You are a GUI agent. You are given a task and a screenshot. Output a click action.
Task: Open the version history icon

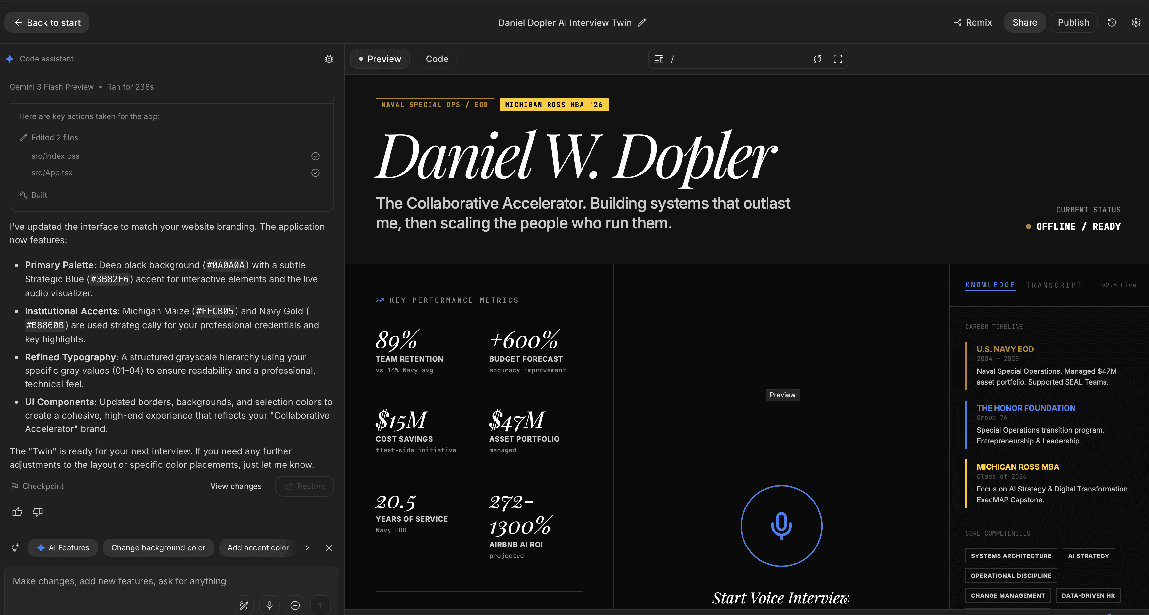pos(1112,22)
